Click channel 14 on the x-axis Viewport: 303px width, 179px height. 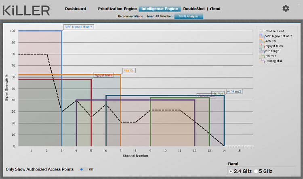tap(224, 151)
